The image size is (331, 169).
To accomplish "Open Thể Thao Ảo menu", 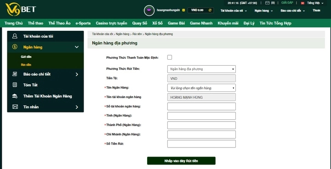I will pos(59,23).
